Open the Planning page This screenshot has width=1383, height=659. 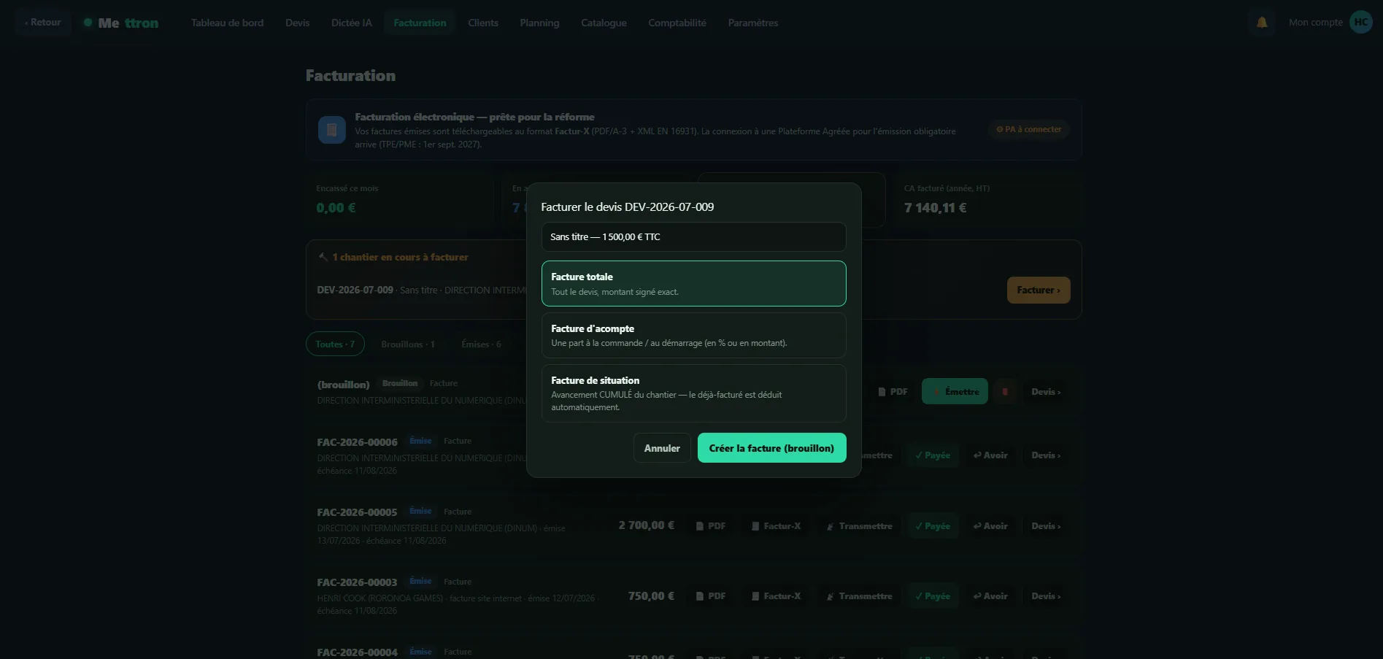[540, 23]
